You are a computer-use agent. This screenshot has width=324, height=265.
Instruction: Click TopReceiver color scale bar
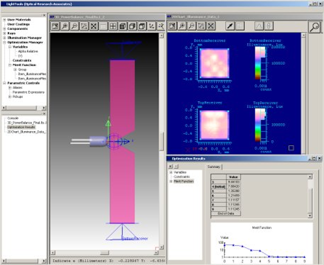pyautogui.click(x=258, y=125)
